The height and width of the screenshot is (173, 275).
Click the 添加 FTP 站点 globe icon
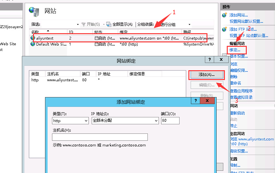coord(225,29)
